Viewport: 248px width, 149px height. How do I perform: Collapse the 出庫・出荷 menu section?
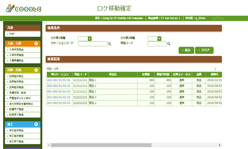36,70
